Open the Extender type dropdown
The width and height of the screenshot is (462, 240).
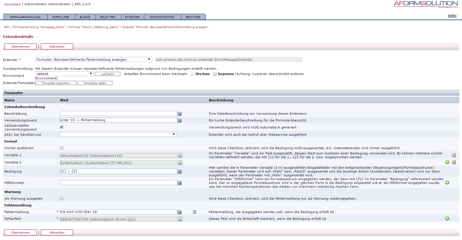coord(94,59)
